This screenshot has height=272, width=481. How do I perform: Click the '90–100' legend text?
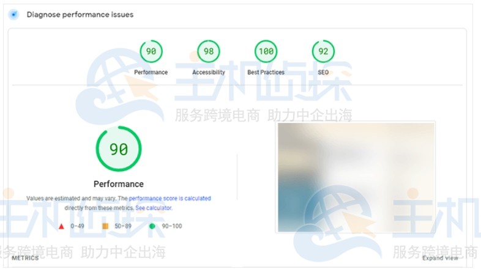coord(172,226)
